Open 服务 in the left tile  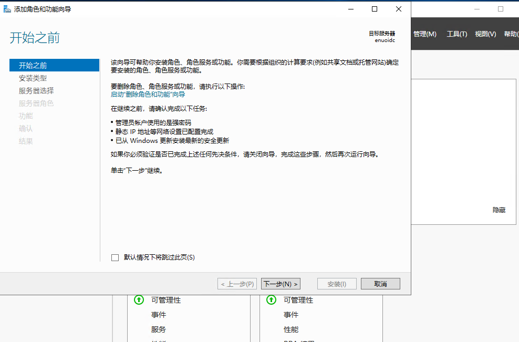pos(159,329)
